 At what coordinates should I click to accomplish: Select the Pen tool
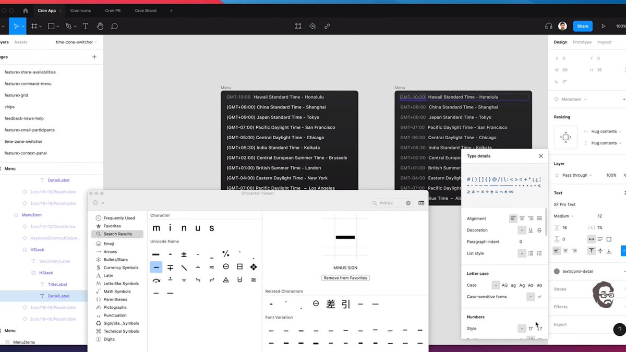[x=69, y=26]
